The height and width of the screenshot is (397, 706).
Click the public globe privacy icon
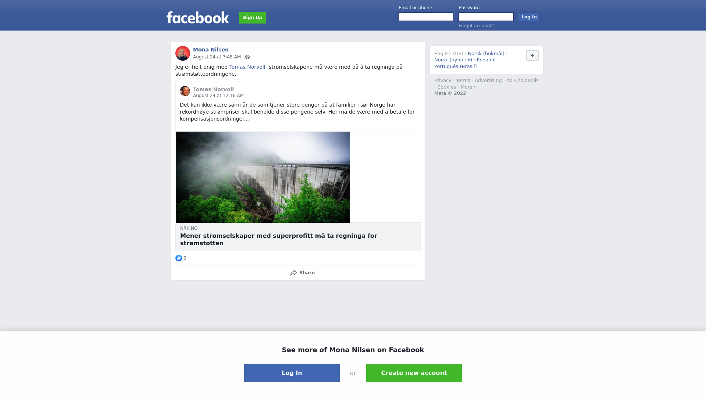click(247, 57)
